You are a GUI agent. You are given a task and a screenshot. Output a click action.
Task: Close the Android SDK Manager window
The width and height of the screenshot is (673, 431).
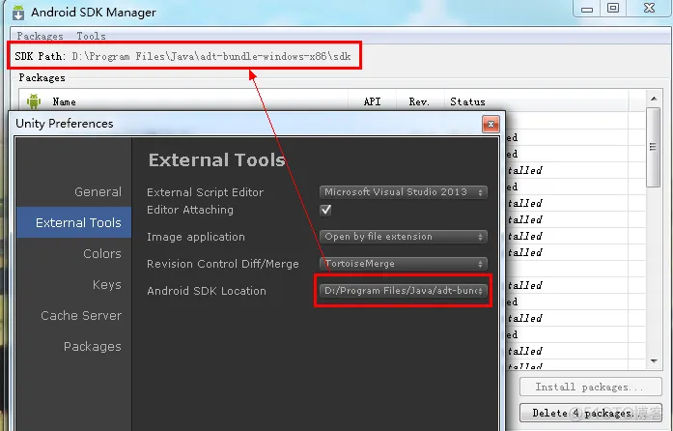650,8
